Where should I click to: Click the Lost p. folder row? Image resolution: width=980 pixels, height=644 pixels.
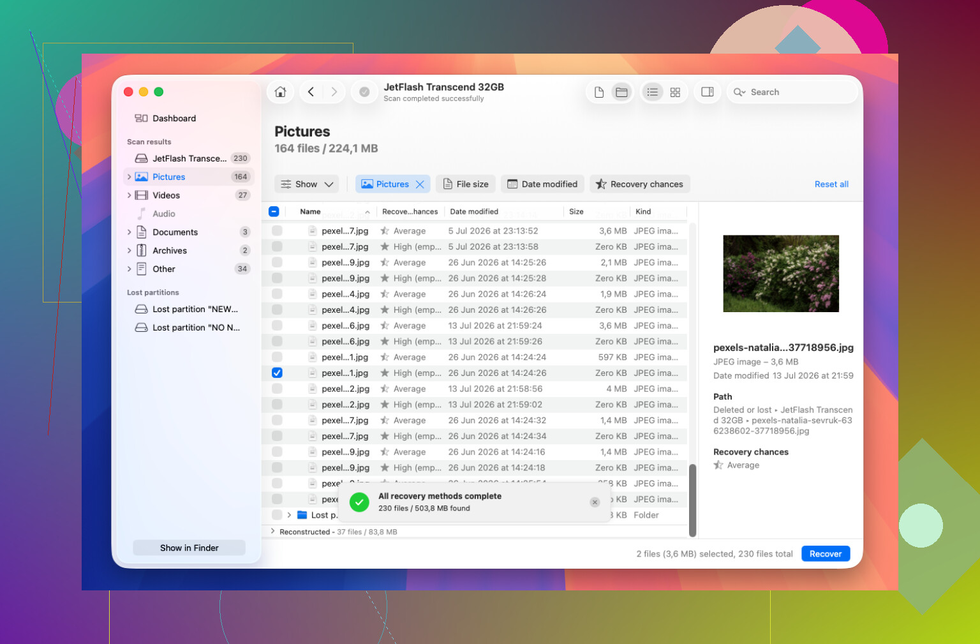point(475,515)
